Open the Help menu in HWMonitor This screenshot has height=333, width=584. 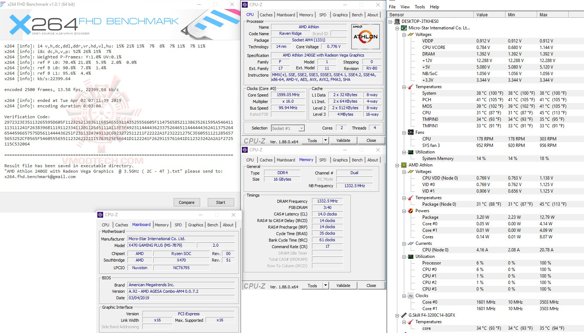pyautogui.click(x=434, y=7)
